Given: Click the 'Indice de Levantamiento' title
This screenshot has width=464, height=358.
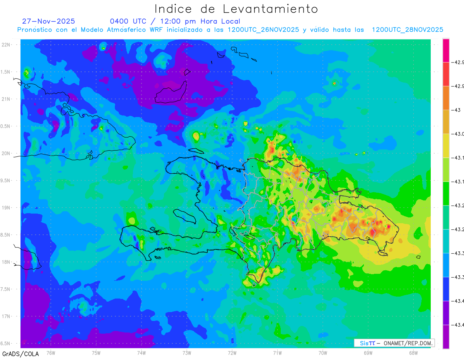Looking at the screenshot, I should coord(236,9).
